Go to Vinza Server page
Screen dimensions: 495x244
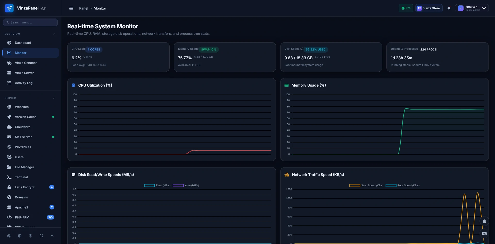pyautogui.click(x=30, y=73)
